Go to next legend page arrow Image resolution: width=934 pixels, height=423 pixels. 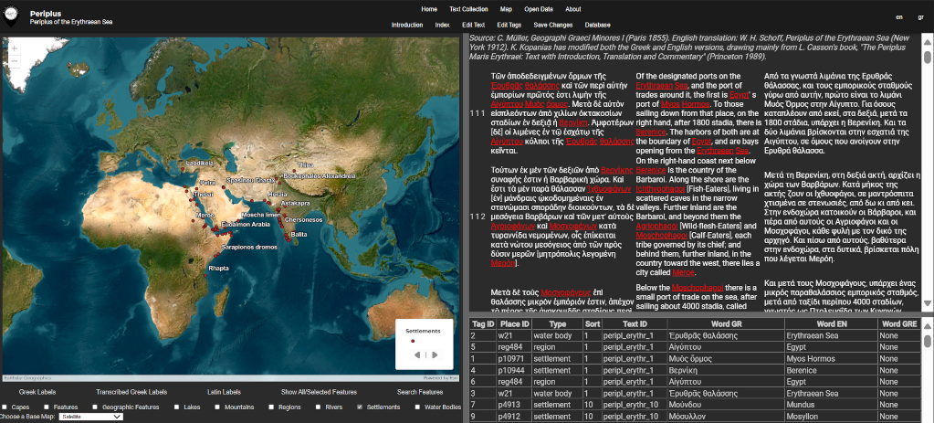coord(435,354)
